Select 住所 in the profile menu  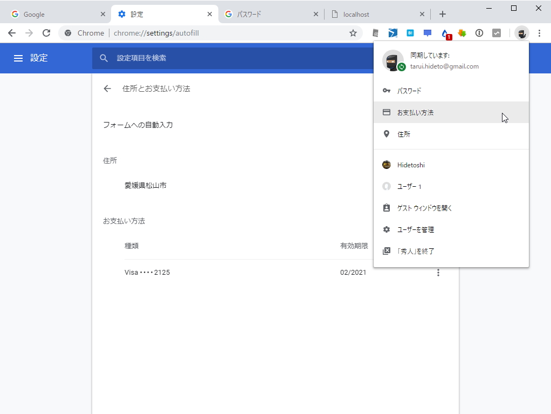tap(403, 134)
